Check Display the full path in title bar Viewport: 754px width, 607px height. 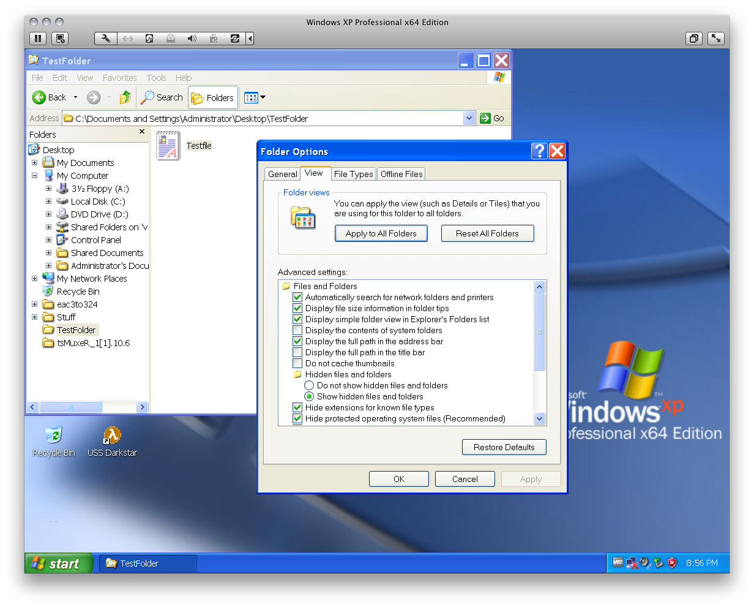297,352
